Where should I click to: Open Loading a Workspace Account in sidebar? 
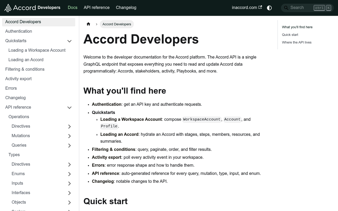coord(40,50)
